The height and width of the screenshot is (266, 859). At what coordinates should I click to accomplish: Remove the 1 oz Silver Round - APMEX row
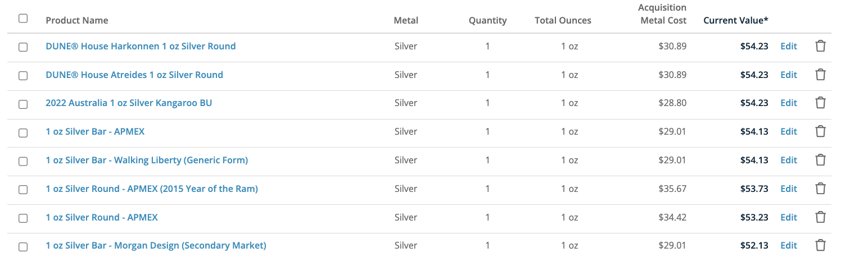pos(820,217)
